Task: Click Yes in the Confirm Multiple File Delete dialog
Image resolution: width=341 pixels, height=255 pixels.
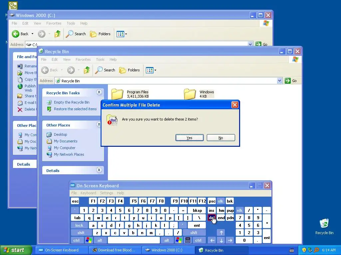Action: point(189,138)
